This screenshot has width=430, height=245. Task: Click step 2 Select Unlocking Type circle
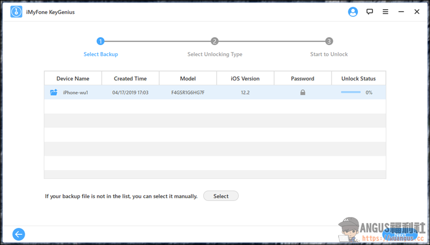pyautogui.click(x=214, y=41)
